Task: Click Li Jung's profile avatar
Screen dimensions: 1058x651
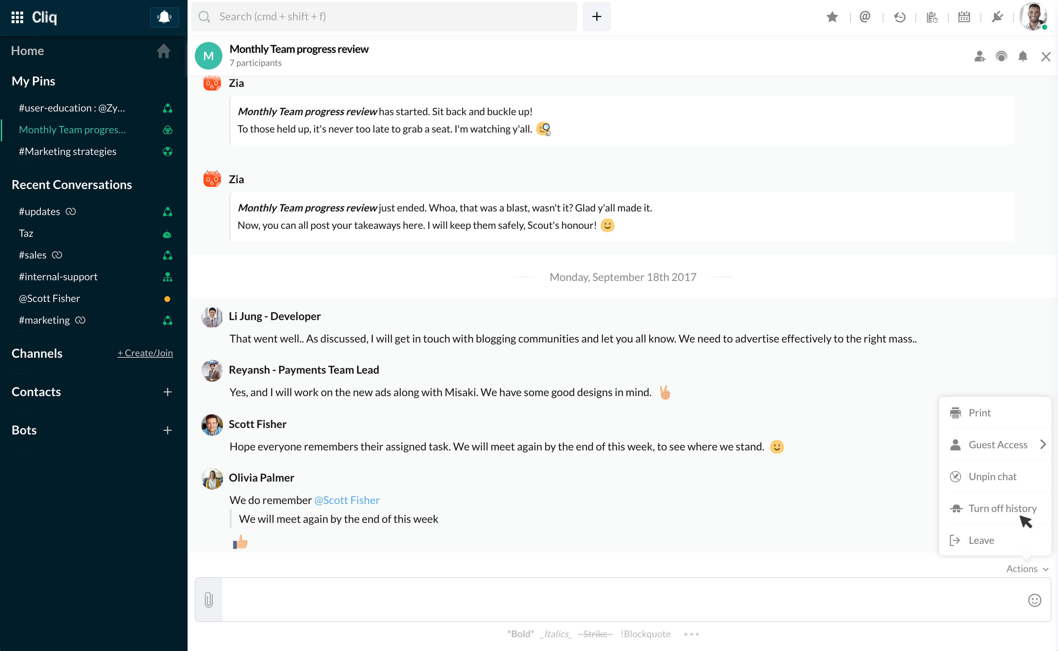Action: click(x=212, y=317)
